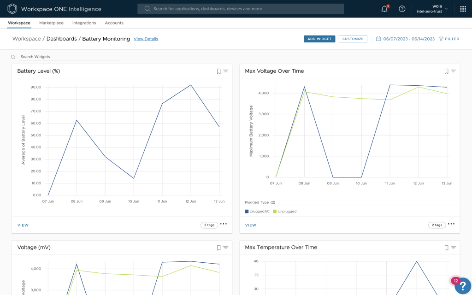Focus the Search Widgets field
The image size is (472, 295).
coord(69,57)
